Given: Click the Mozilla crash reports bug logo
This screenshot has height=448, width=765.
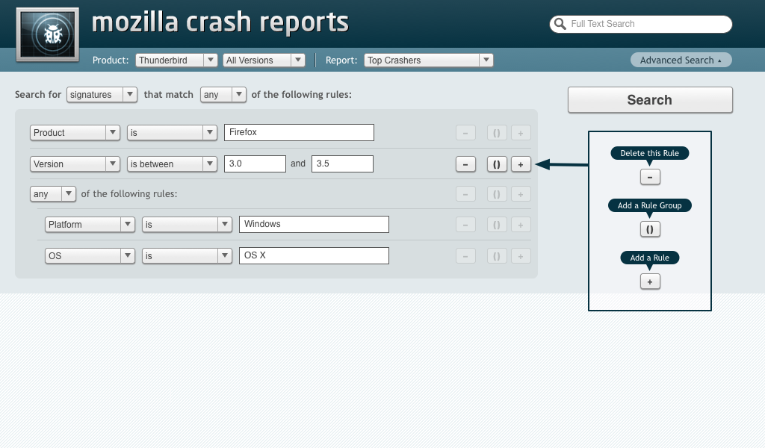Looking at the screenshot, I should [47, 34].
